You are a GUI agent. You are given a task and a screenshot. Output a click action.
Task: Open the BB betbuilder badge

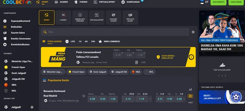coord(190,96)
